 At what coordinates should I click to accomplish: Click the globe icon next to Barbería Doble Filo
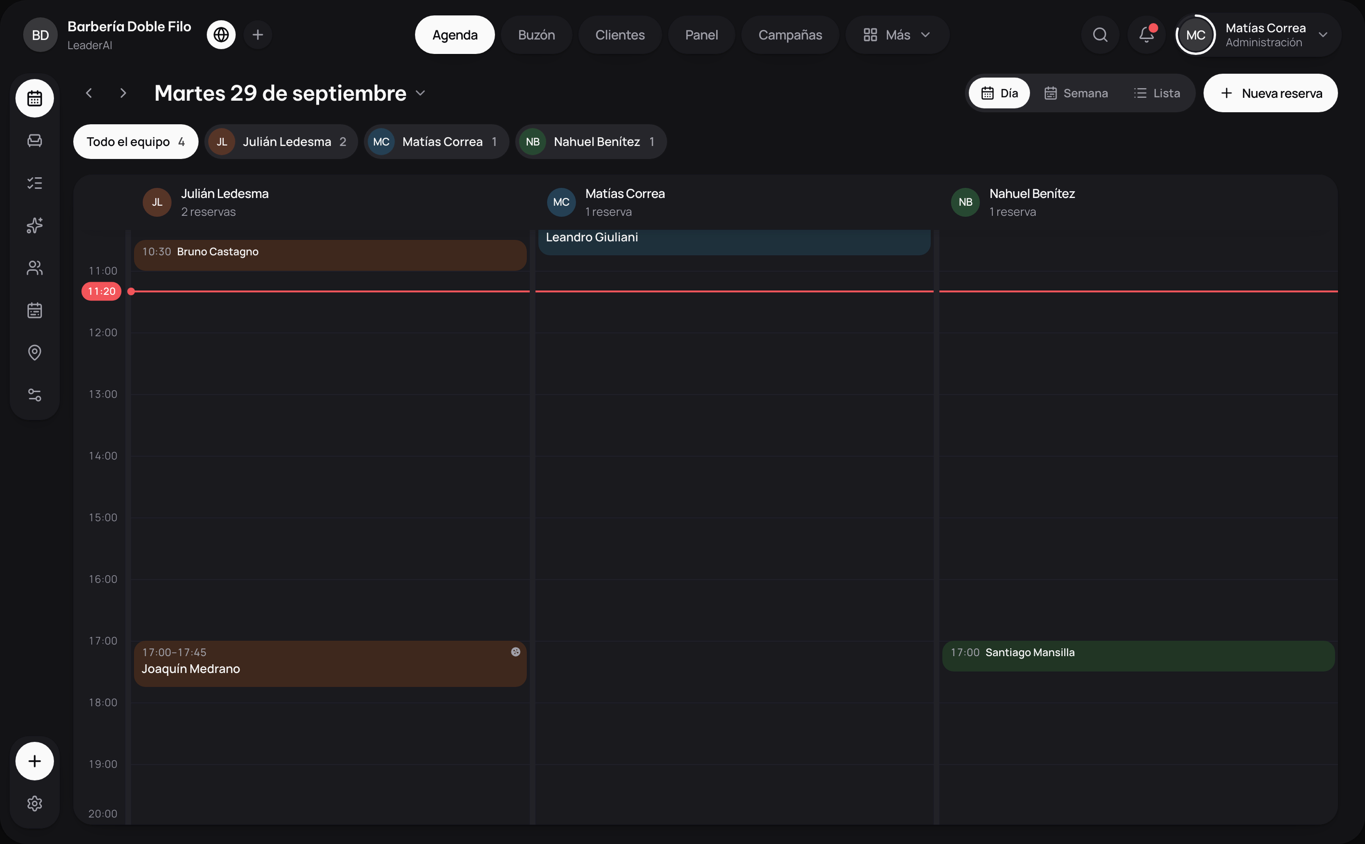pos(221,35)
